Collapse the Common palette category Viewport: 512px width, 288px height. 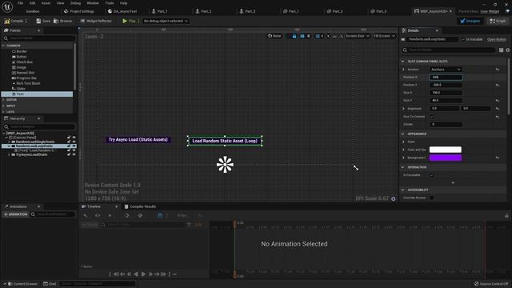(3, 46)
